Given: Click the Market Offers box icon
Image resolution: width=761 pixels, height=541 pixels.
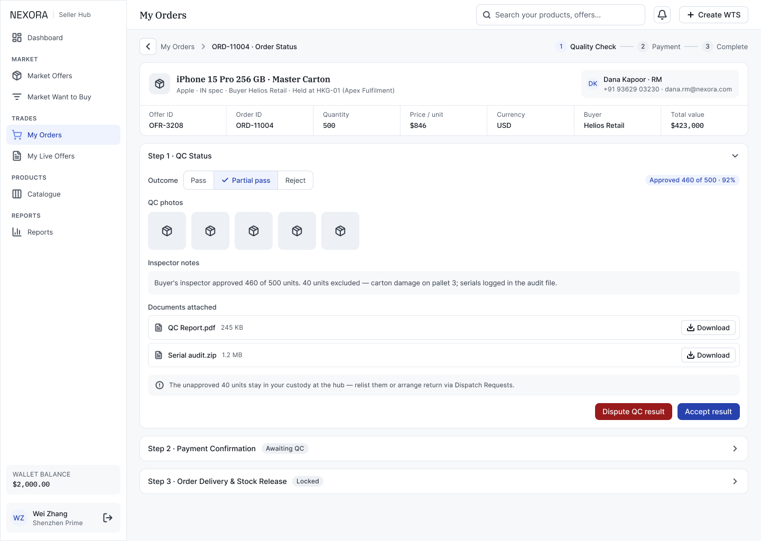Looking at the screenshot, I should 17,76.
